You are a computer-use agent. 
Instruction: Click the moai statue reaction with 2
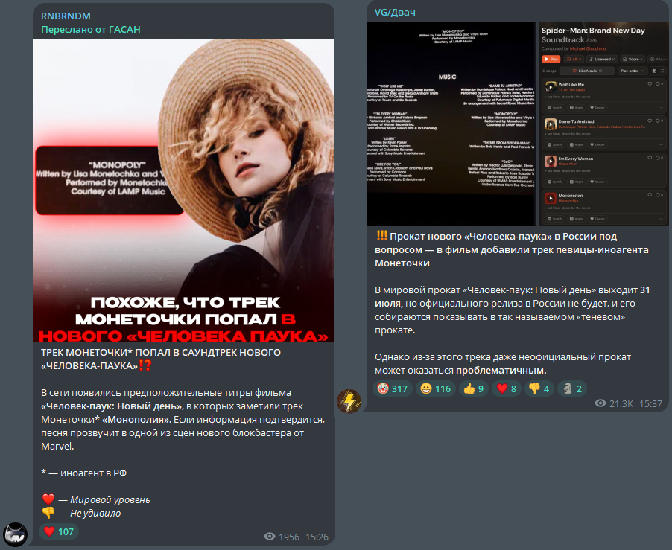(x=572, y=388)
